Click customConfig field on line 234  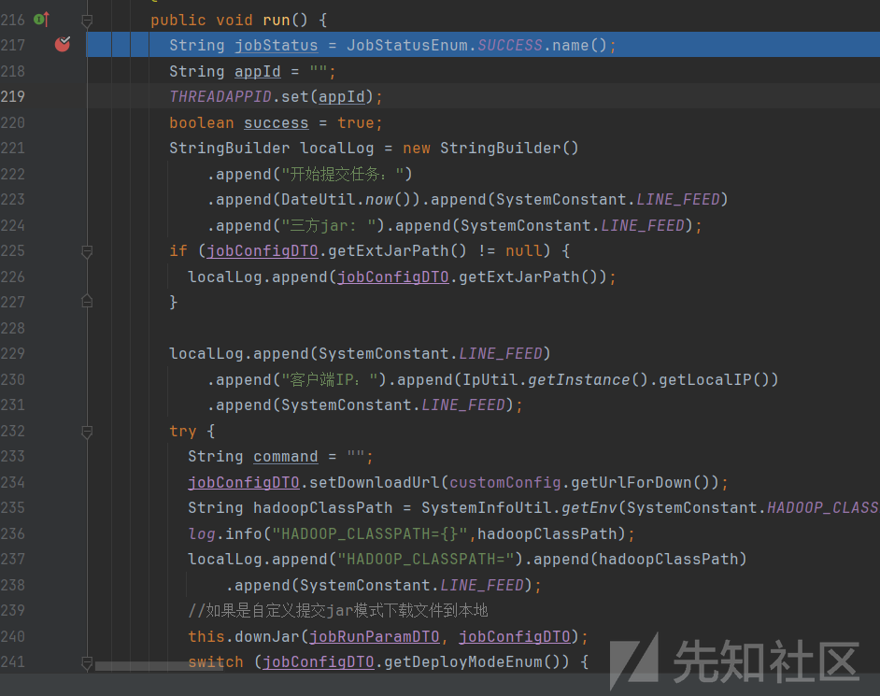pyautogui.click(x=505, y=483)
